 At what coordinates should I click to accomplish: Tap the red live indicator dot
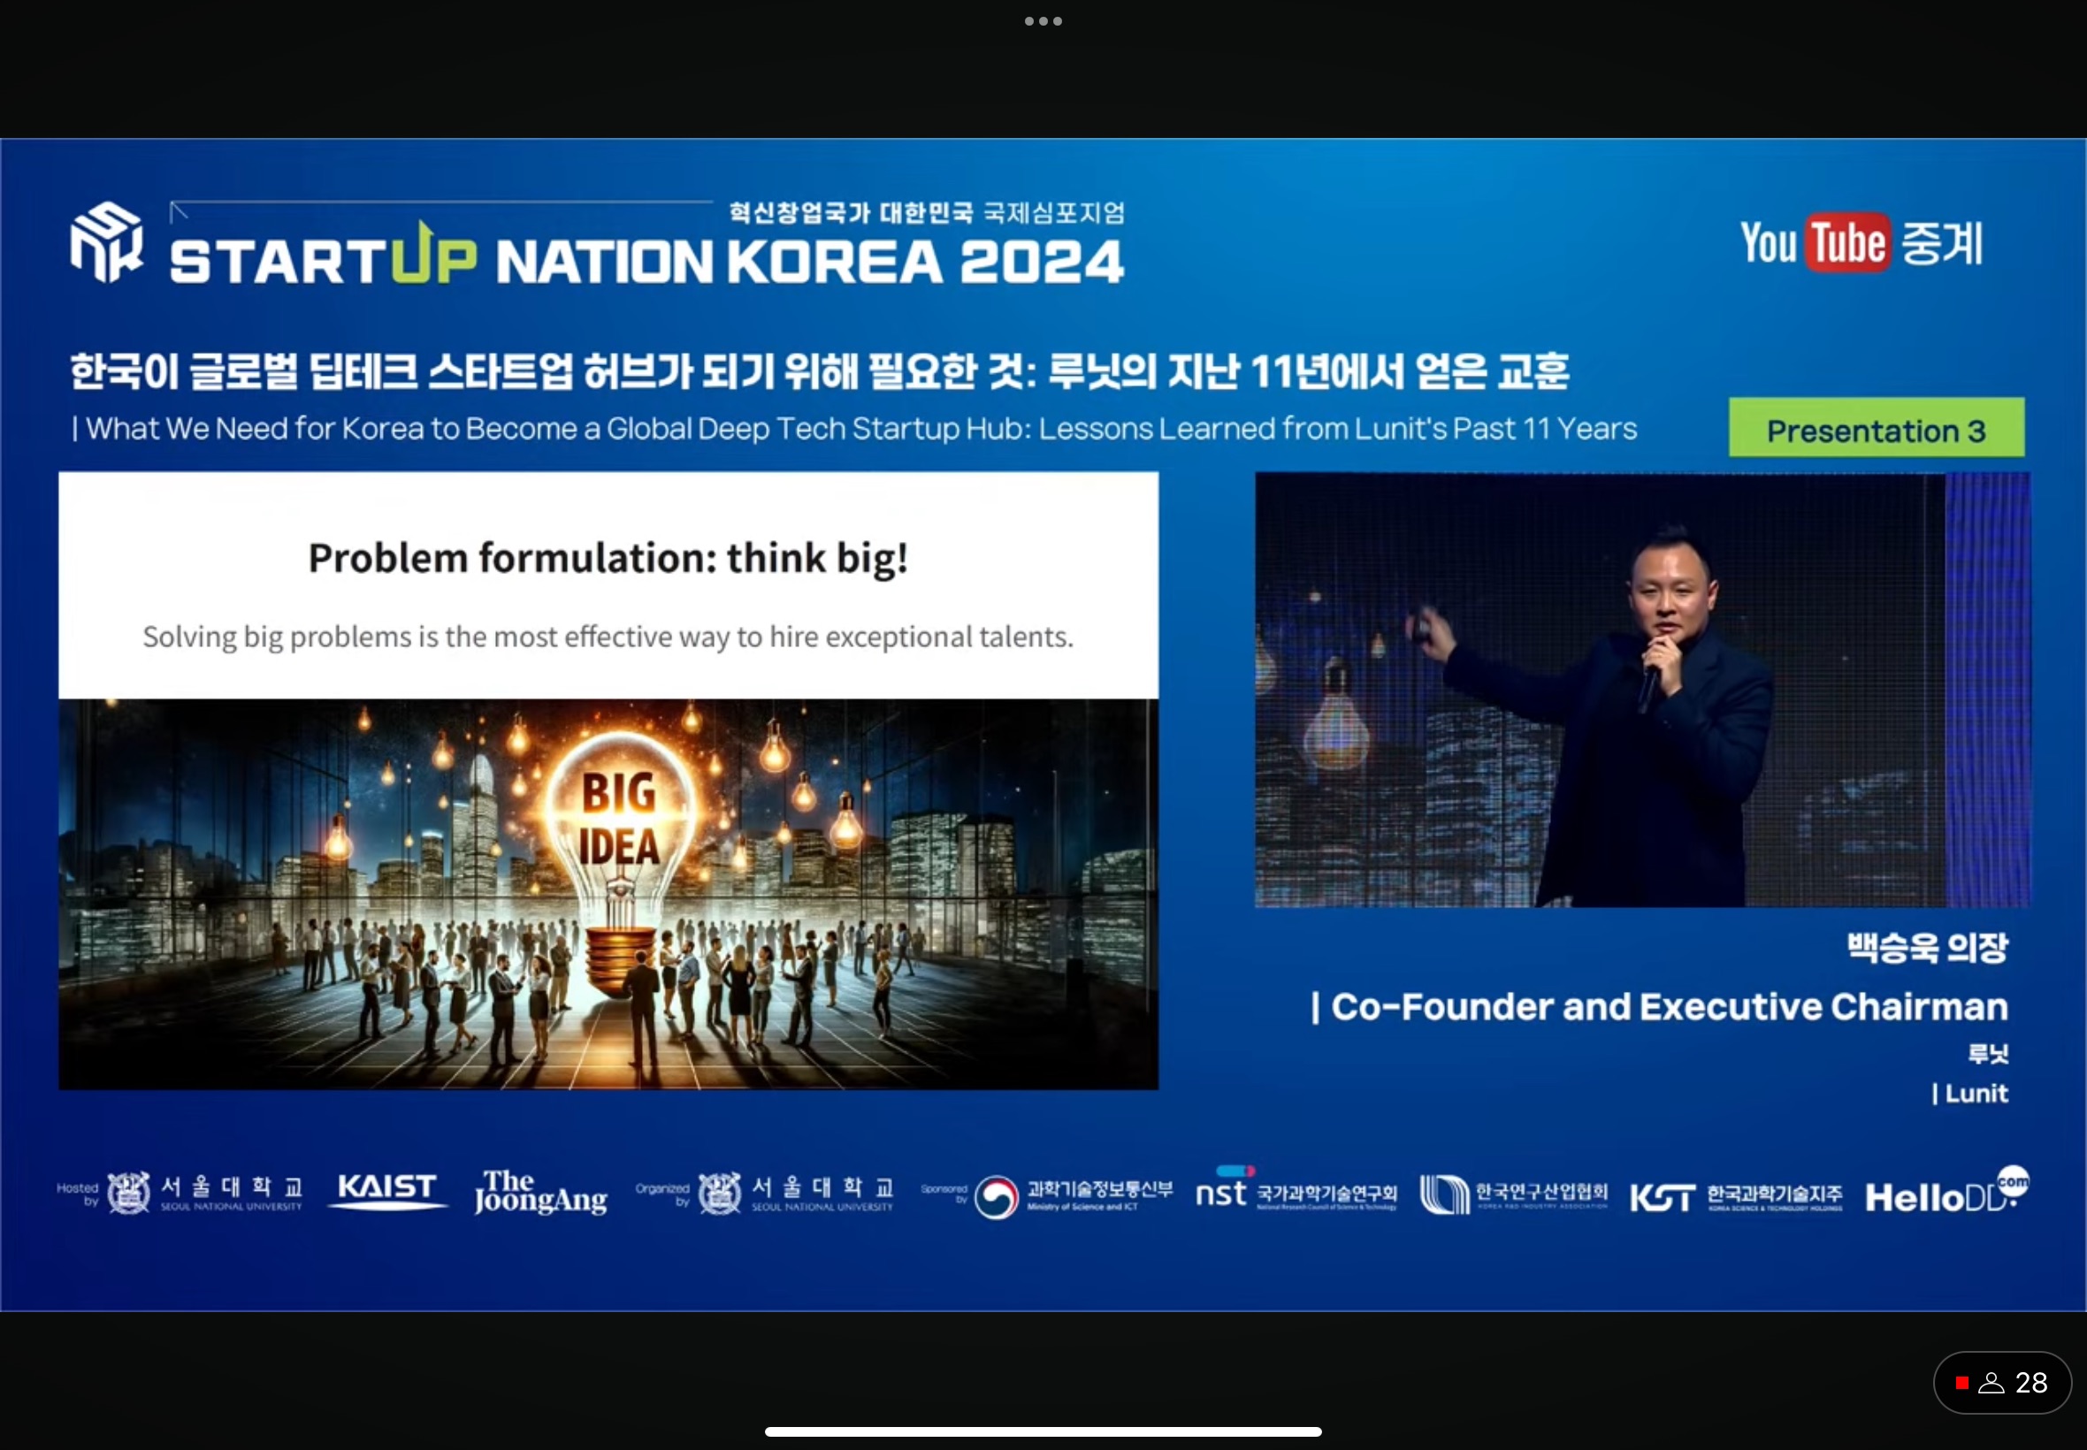coord(1961,1383)
